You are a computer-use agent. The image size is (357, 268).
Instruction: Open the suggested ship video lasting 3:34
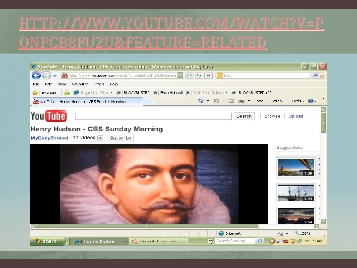tap(296, 193)
